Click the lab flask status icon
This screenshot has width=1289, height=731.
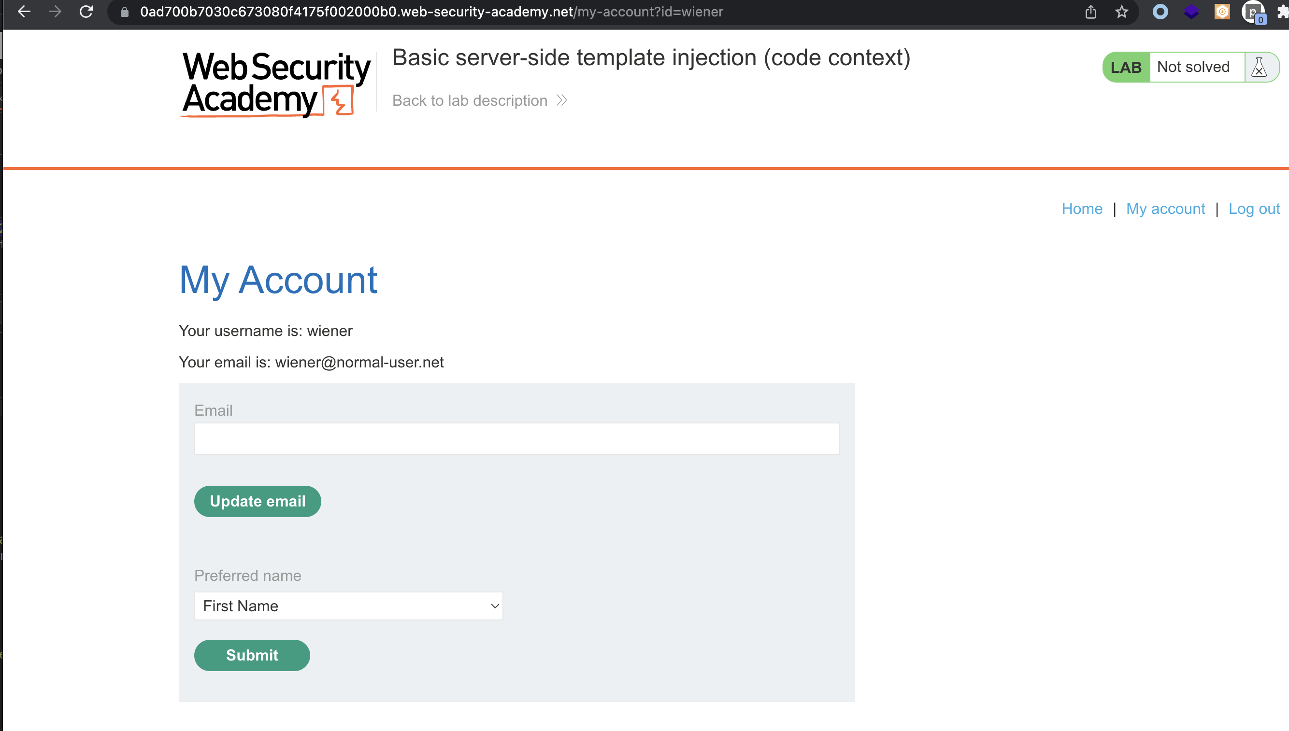click(1259, 67)
